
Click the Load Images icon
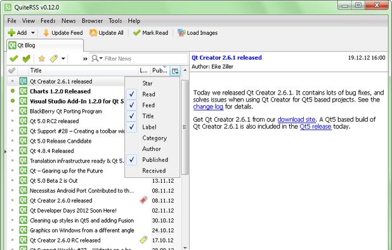coord(181,33)
